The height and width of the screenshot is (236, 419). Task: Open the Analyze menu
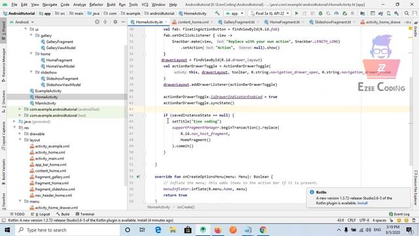click(x=79, y=5)
